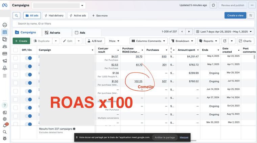Open column customization settings icon
Screen dimensions: 257x143
[251, 16]
